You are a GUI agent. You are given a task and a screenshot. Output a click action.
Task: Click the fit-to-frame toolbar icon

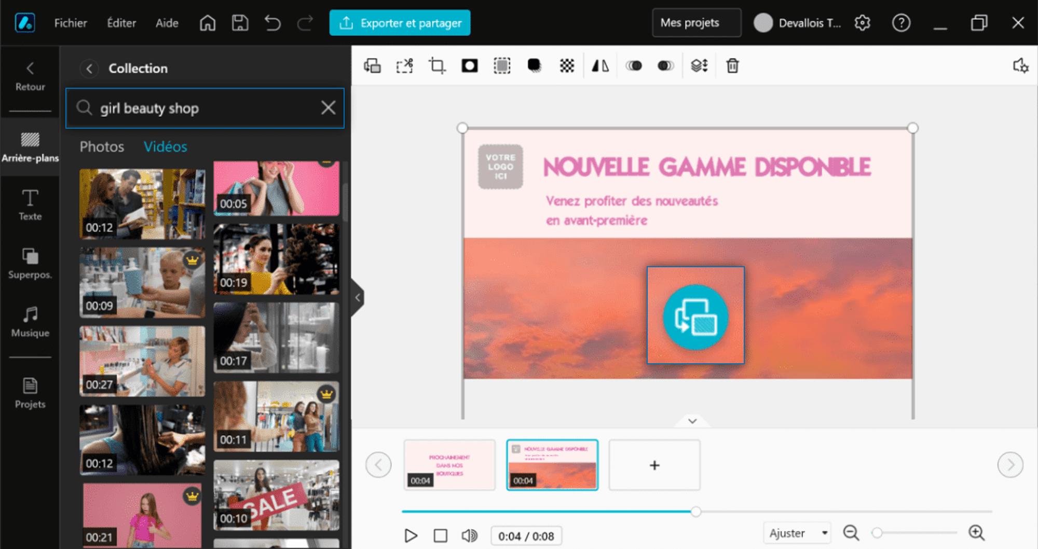tap(404, 66)
